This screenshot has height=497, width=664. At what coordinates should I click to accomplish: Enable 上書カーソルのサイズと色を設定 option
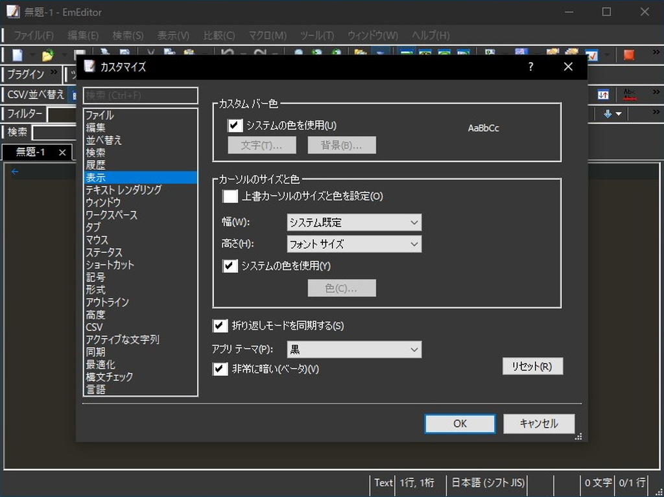[x=230, y=196]
